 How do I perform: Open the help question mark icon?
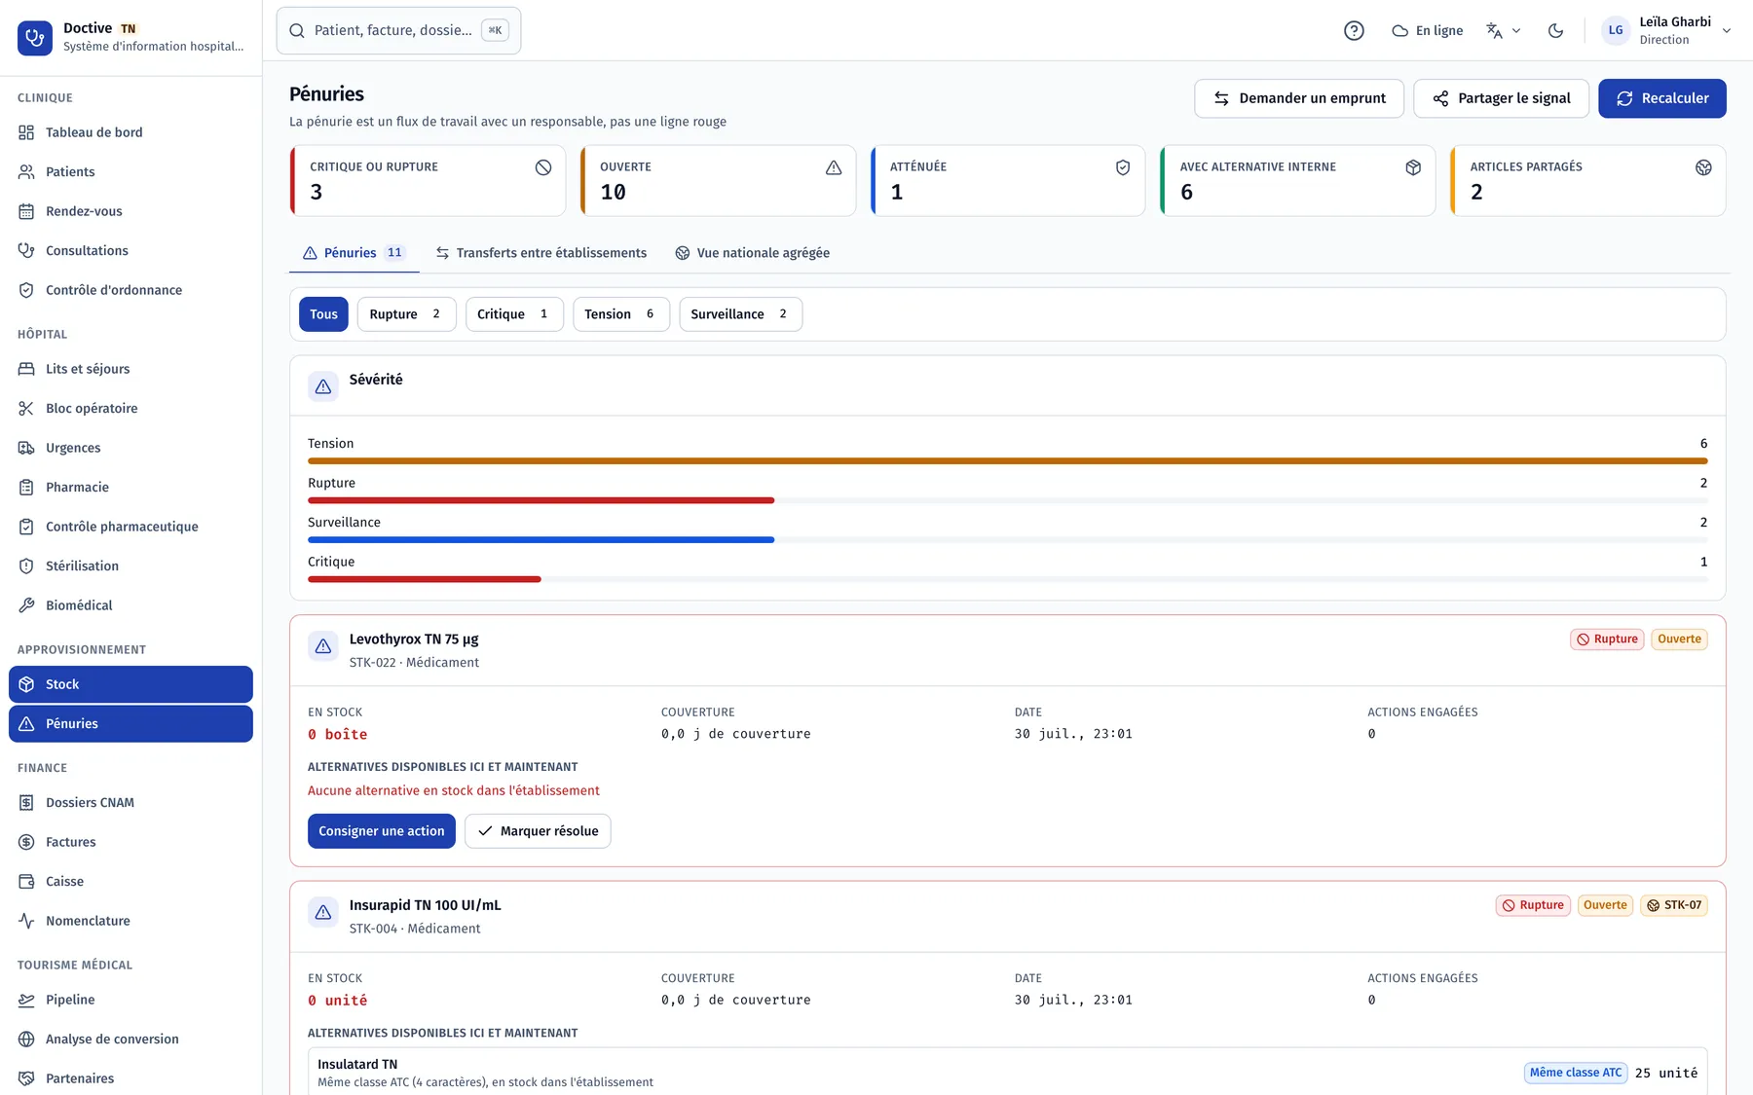coord(1354,30)
